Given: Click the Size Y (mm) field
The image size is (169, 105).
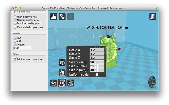Looking at the screenshot, I should tap(97, 66).
